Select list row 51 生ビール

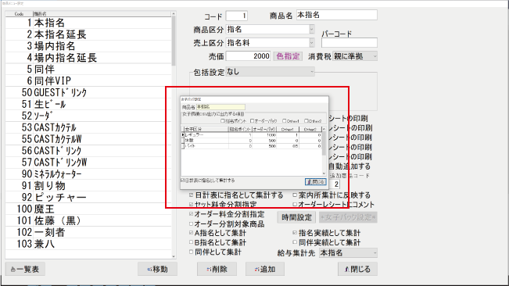coord(88,105)
